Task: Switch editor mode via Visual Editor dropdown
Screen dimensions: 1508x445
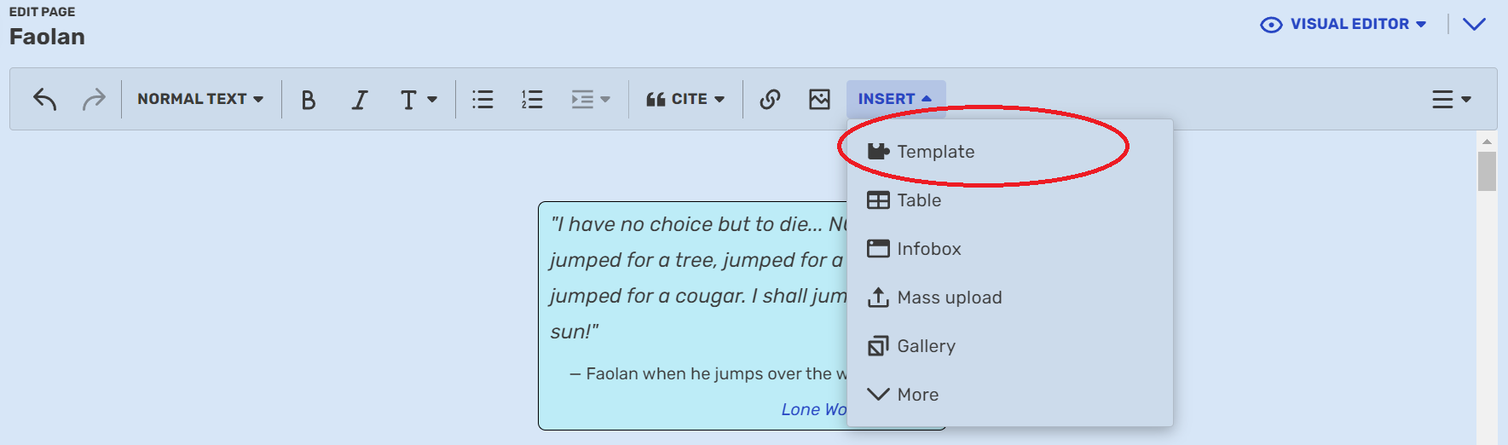Action: (x=1343, y=25)
